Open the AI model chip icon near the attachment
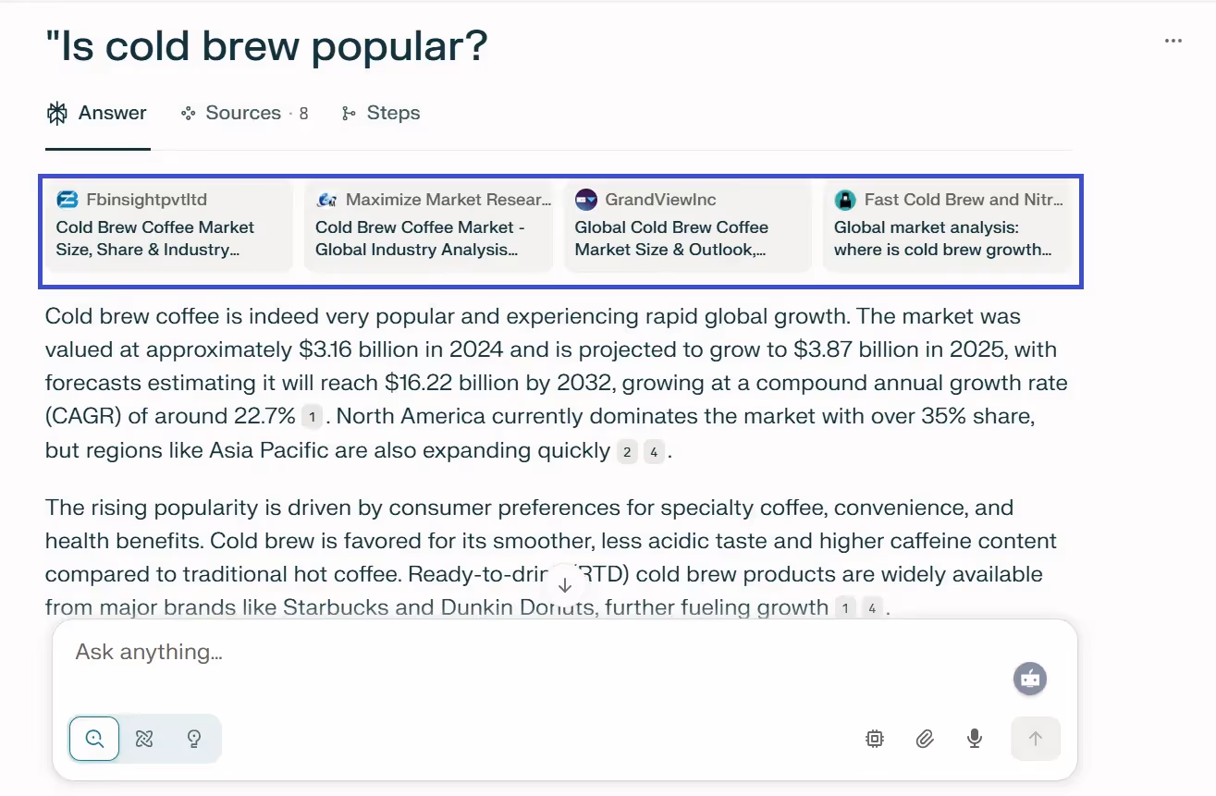 [875, 739]
